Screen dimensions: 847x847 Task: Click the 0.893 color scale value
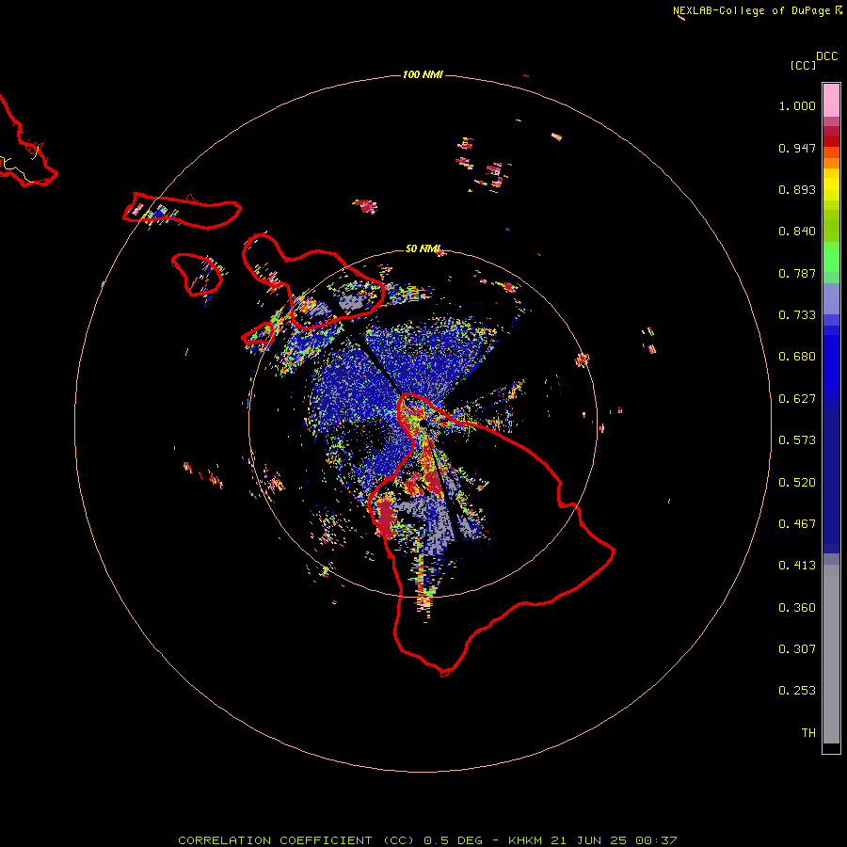click(797, 189)
